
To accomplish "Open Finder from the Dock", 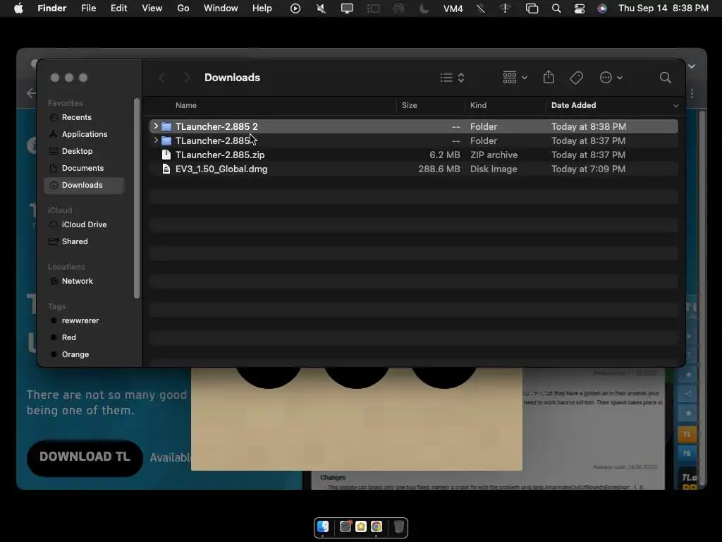I will tap(323, 526).
